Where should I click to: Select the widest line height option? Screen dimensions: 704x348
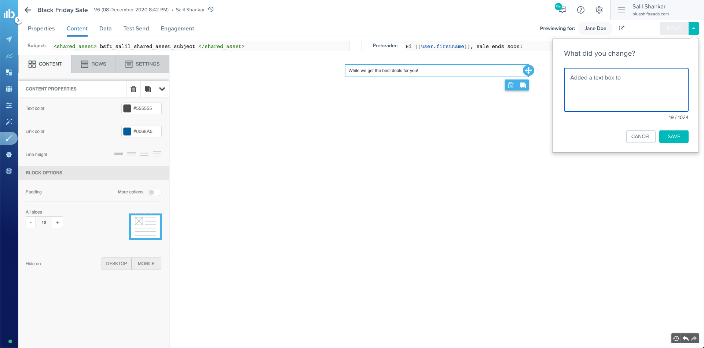pos(157,154)
